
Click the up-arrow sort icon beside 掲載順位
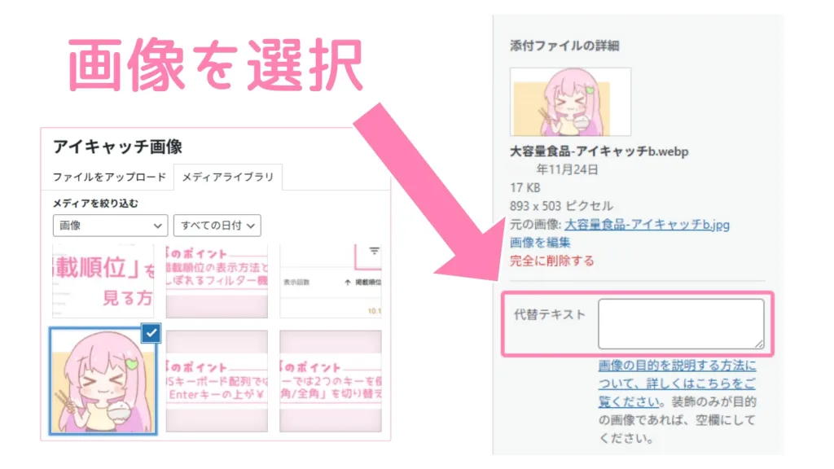[x=347, y=283]
